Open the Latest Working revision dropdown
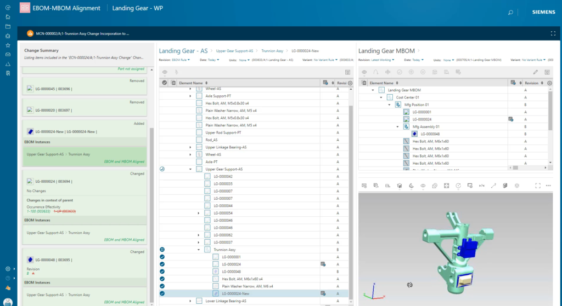The image size is (562, 306). 383,60
